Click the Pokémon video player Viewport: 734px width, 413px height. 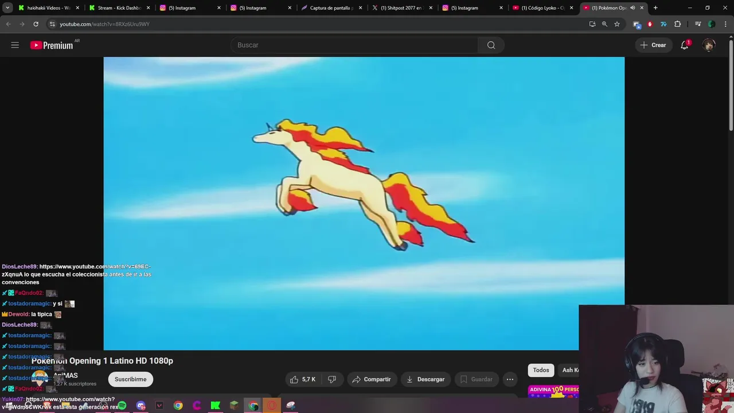(364, 203)
